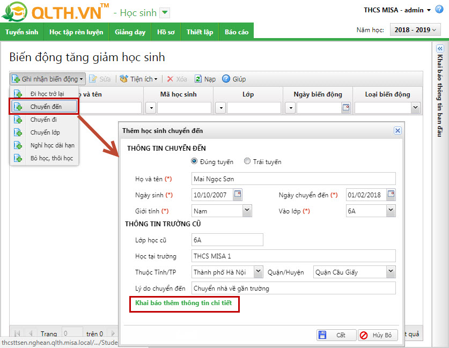Expand the Học sinh module dropdown arrow
Screen dimensions: 449x348
165,12
